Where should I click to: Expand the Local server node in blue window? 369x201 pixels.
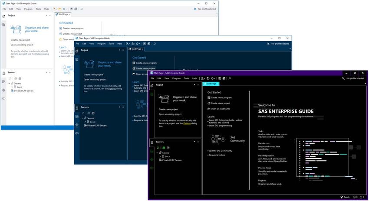(85, 122)
